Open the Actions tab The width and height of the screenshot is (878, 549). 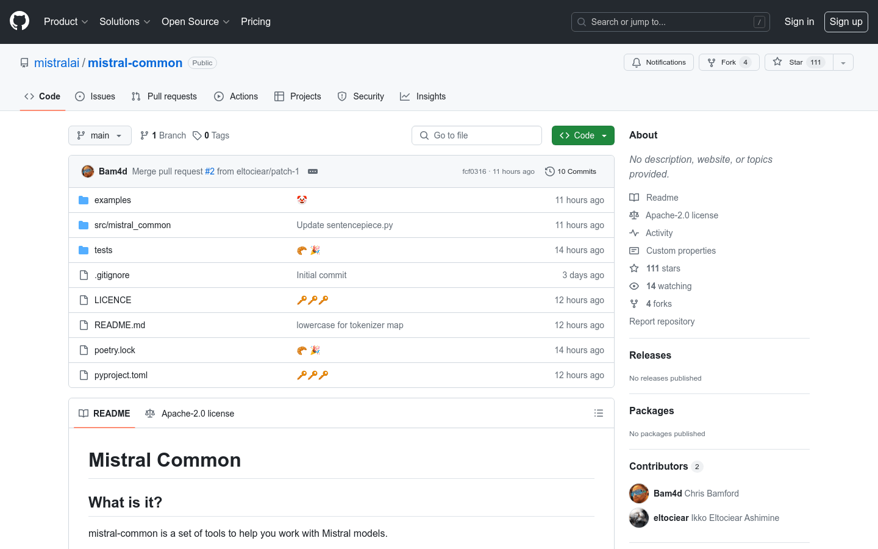[236, 96]
